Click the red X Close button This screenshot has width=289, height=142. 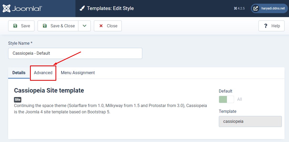tap(108, 26)
